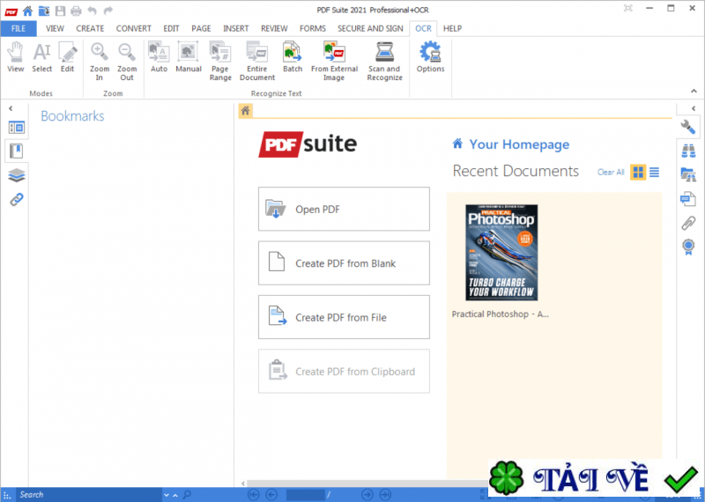This screenshot has width=705, height=502.
Task: Click the Search field in status bar
Action: click(89, 495)
